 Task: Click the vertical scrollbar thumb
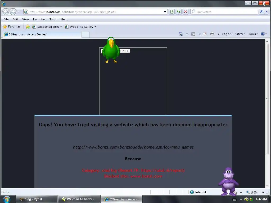pyautogui.click(x=267, y=99)
